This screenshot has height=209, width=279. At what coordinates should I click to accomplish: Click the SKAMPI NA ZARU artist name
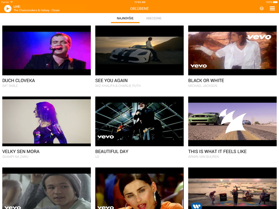pyautogui.click(x=15, y=157)
